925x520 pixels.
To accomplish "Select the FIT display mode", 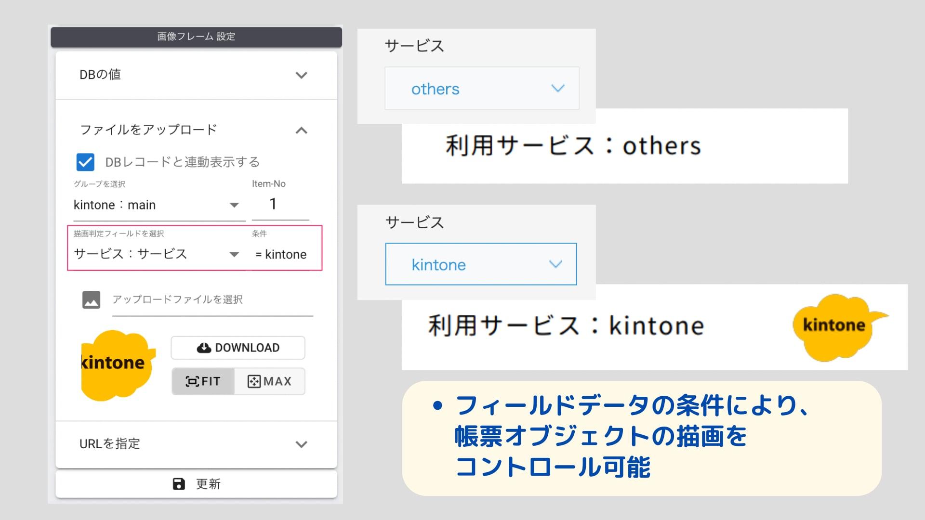I will (x=203, y=381).
